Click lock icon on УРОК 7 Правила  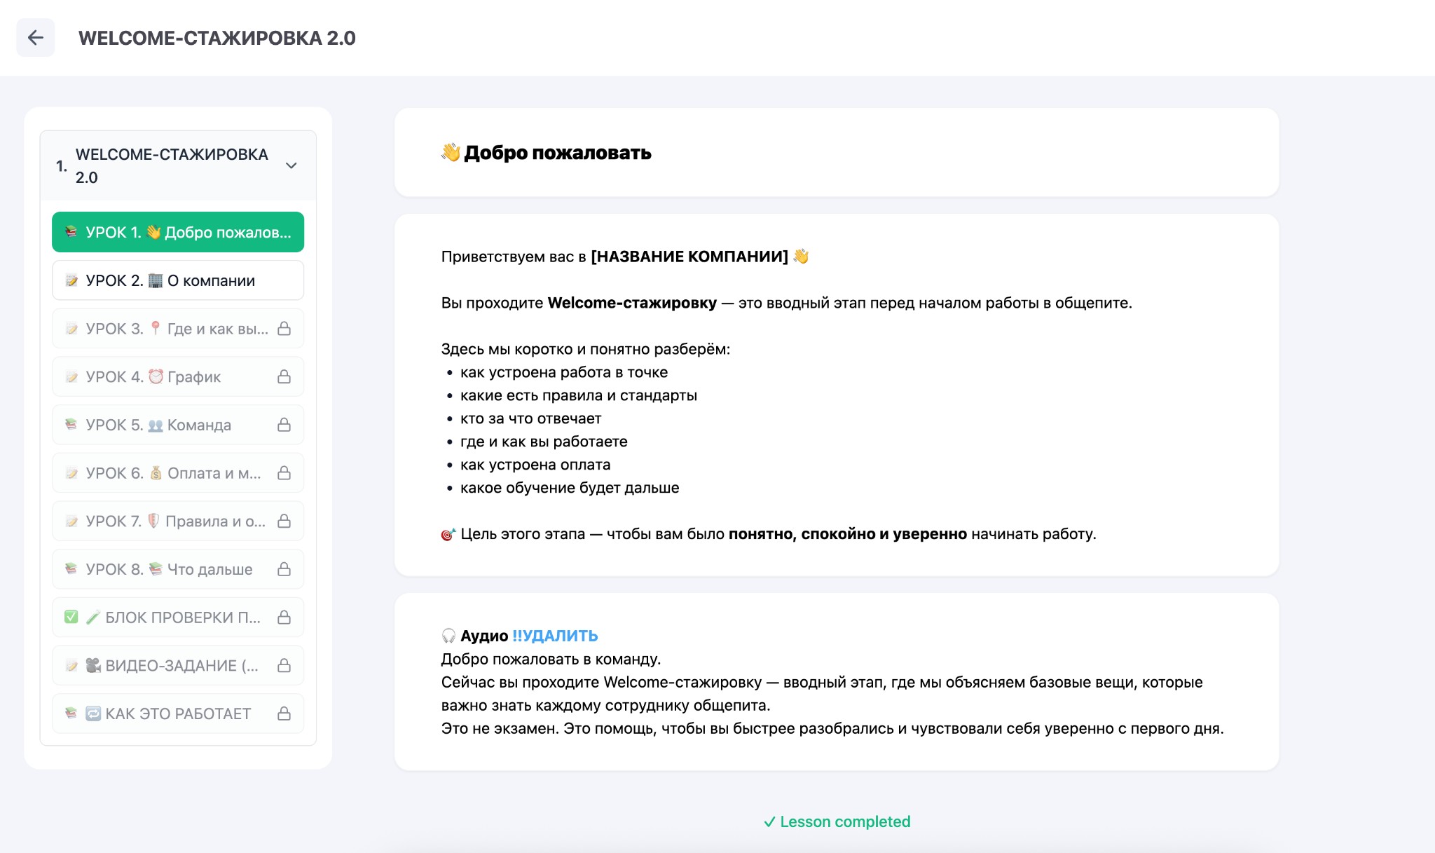tap(284, 521)
